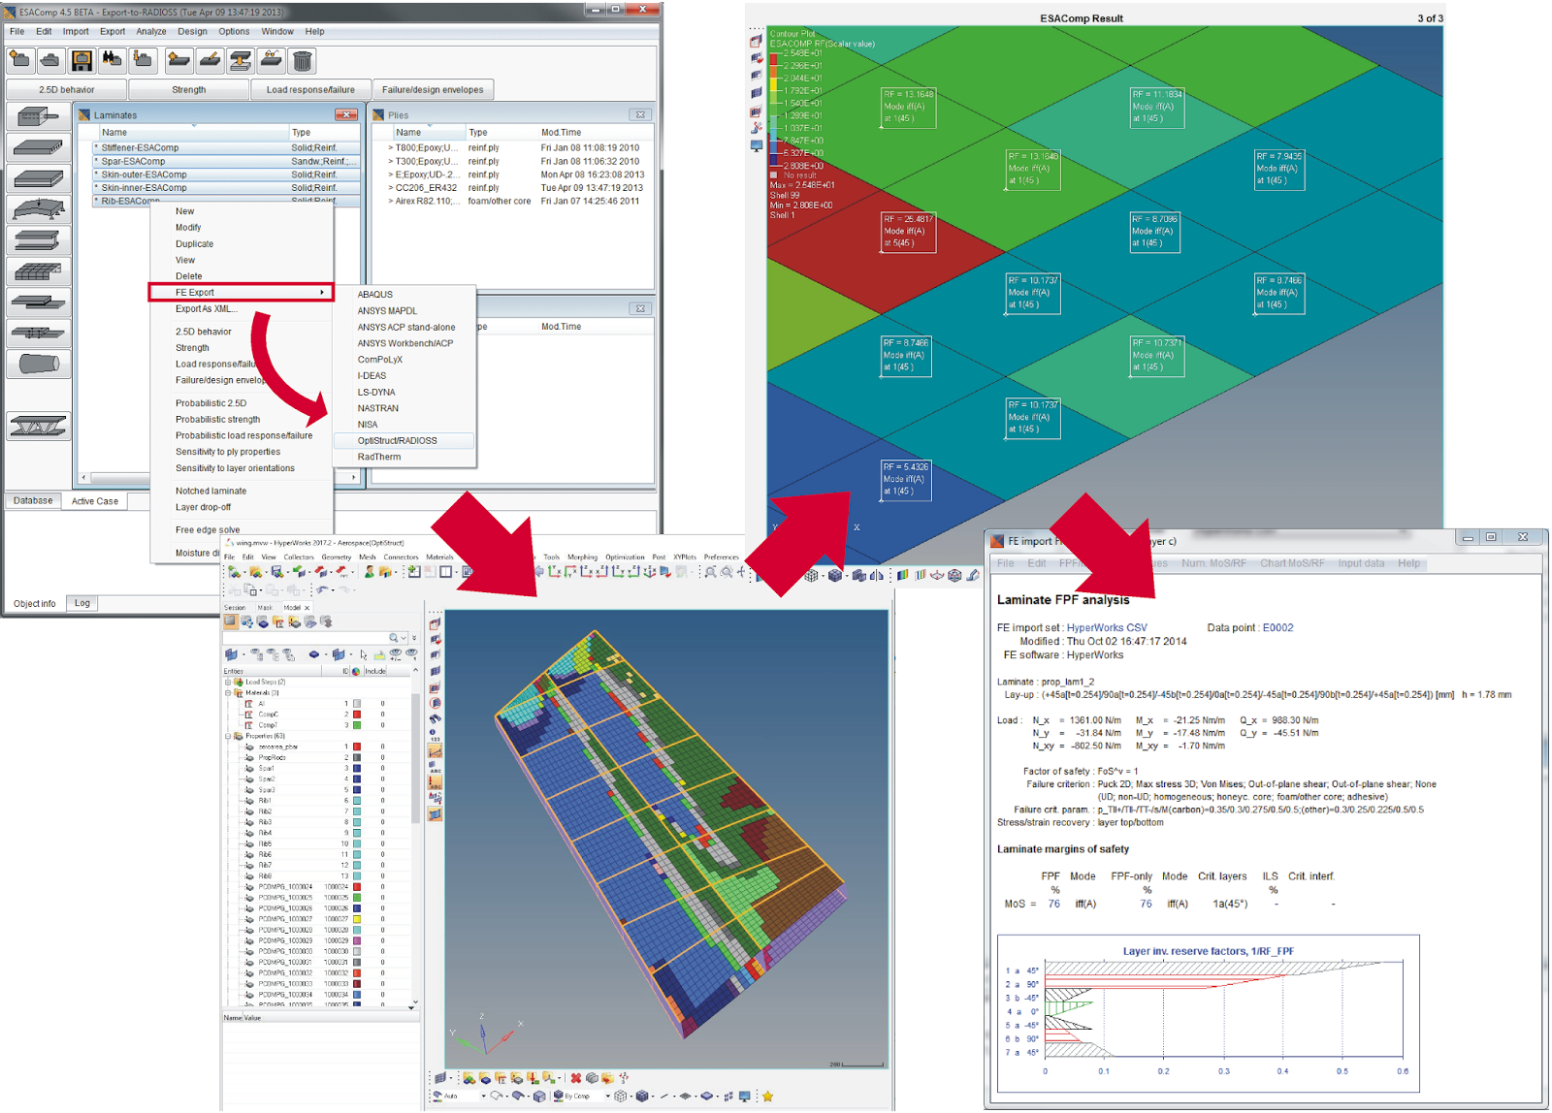Open the binoculars find icon on the HyperWorks sidebar
Screen dimensions: 1552x1113
pos(435,717)
